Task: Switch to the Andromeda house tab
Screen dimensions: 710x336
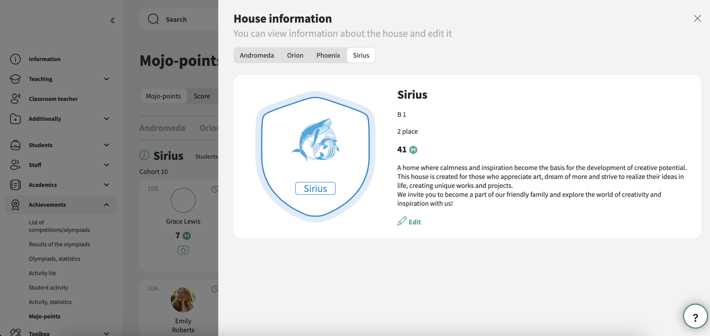Action: [257, 55]
